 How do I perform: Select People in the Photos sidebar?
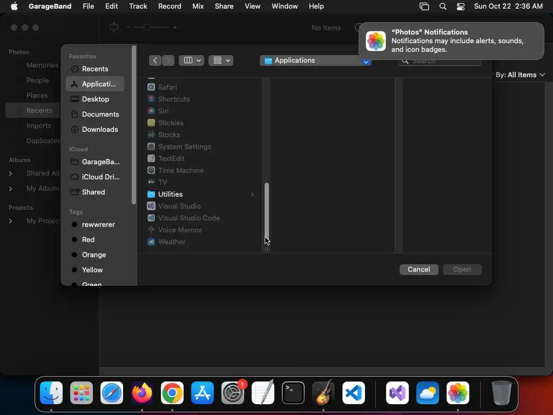coord(37,81)
